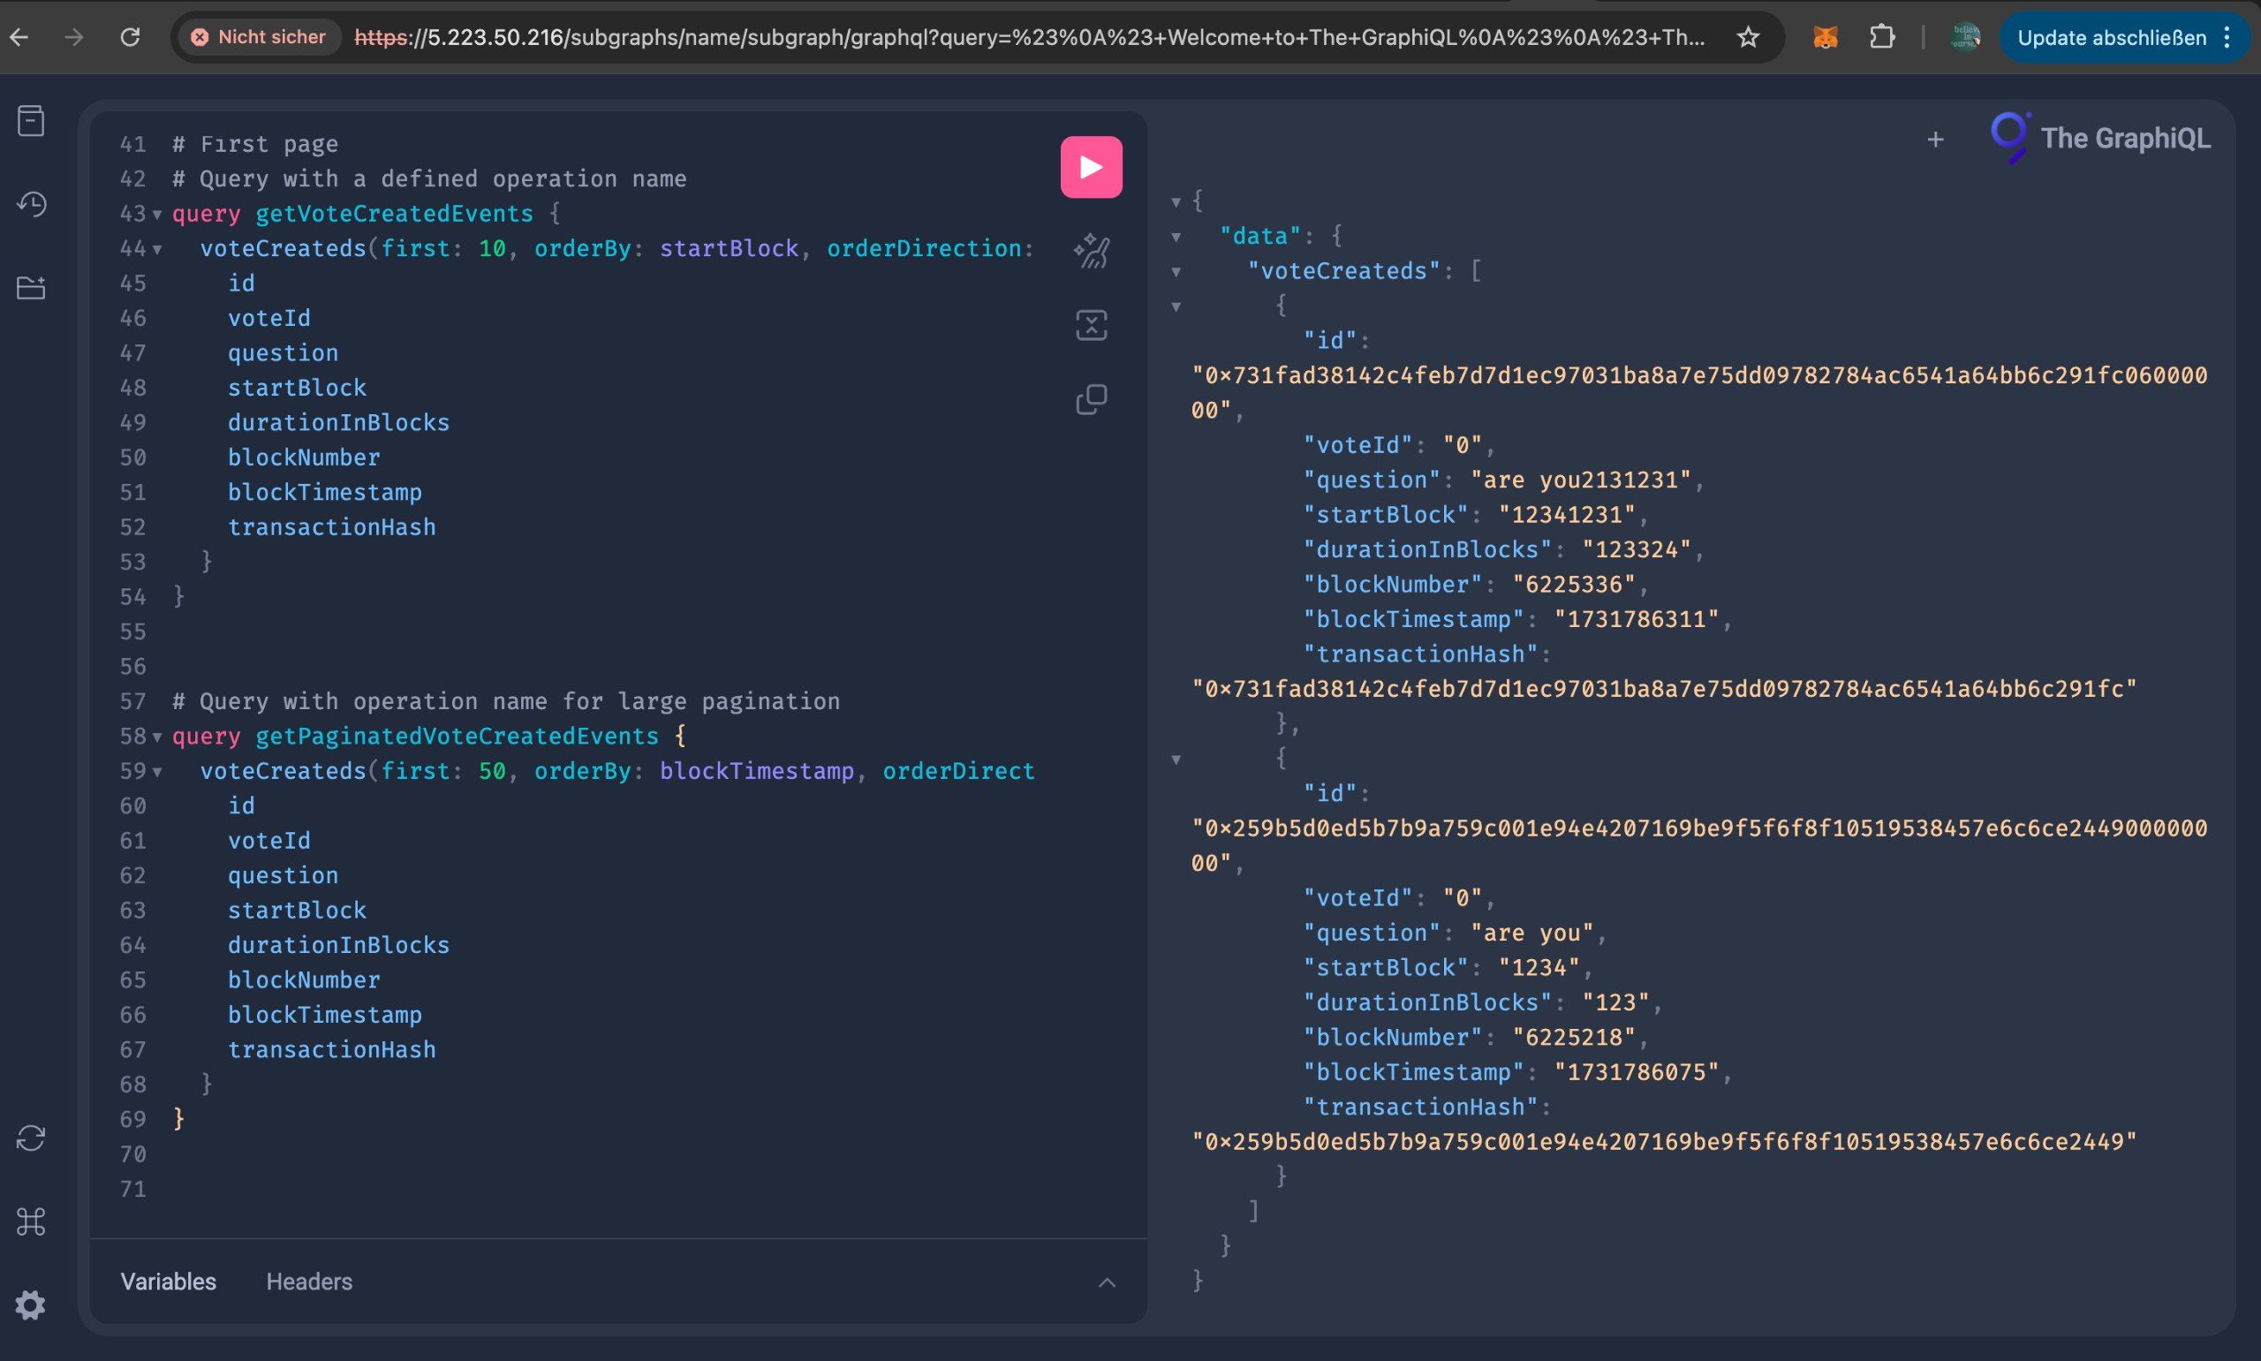Viewport: 2261px width, 1361px height.
Task: Click getPaginatedVoteCreatedEvents operation name
Action: point(457,737)
